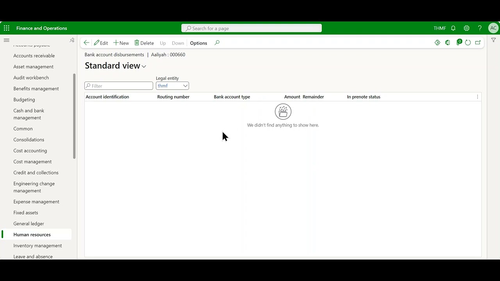Open Cost management module

coord(32,162)
